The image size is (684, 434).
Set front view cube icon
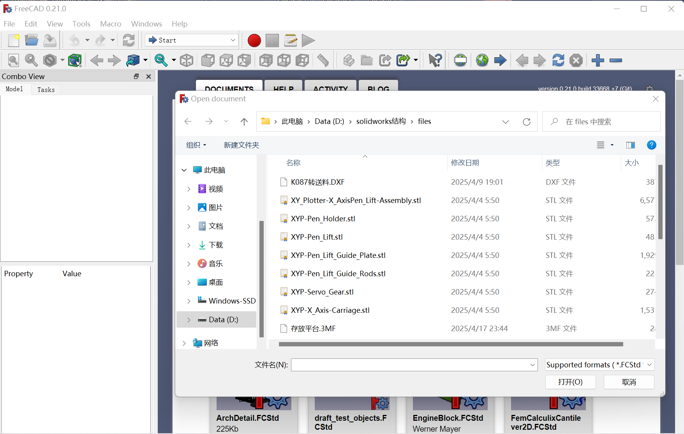(208, 60)
